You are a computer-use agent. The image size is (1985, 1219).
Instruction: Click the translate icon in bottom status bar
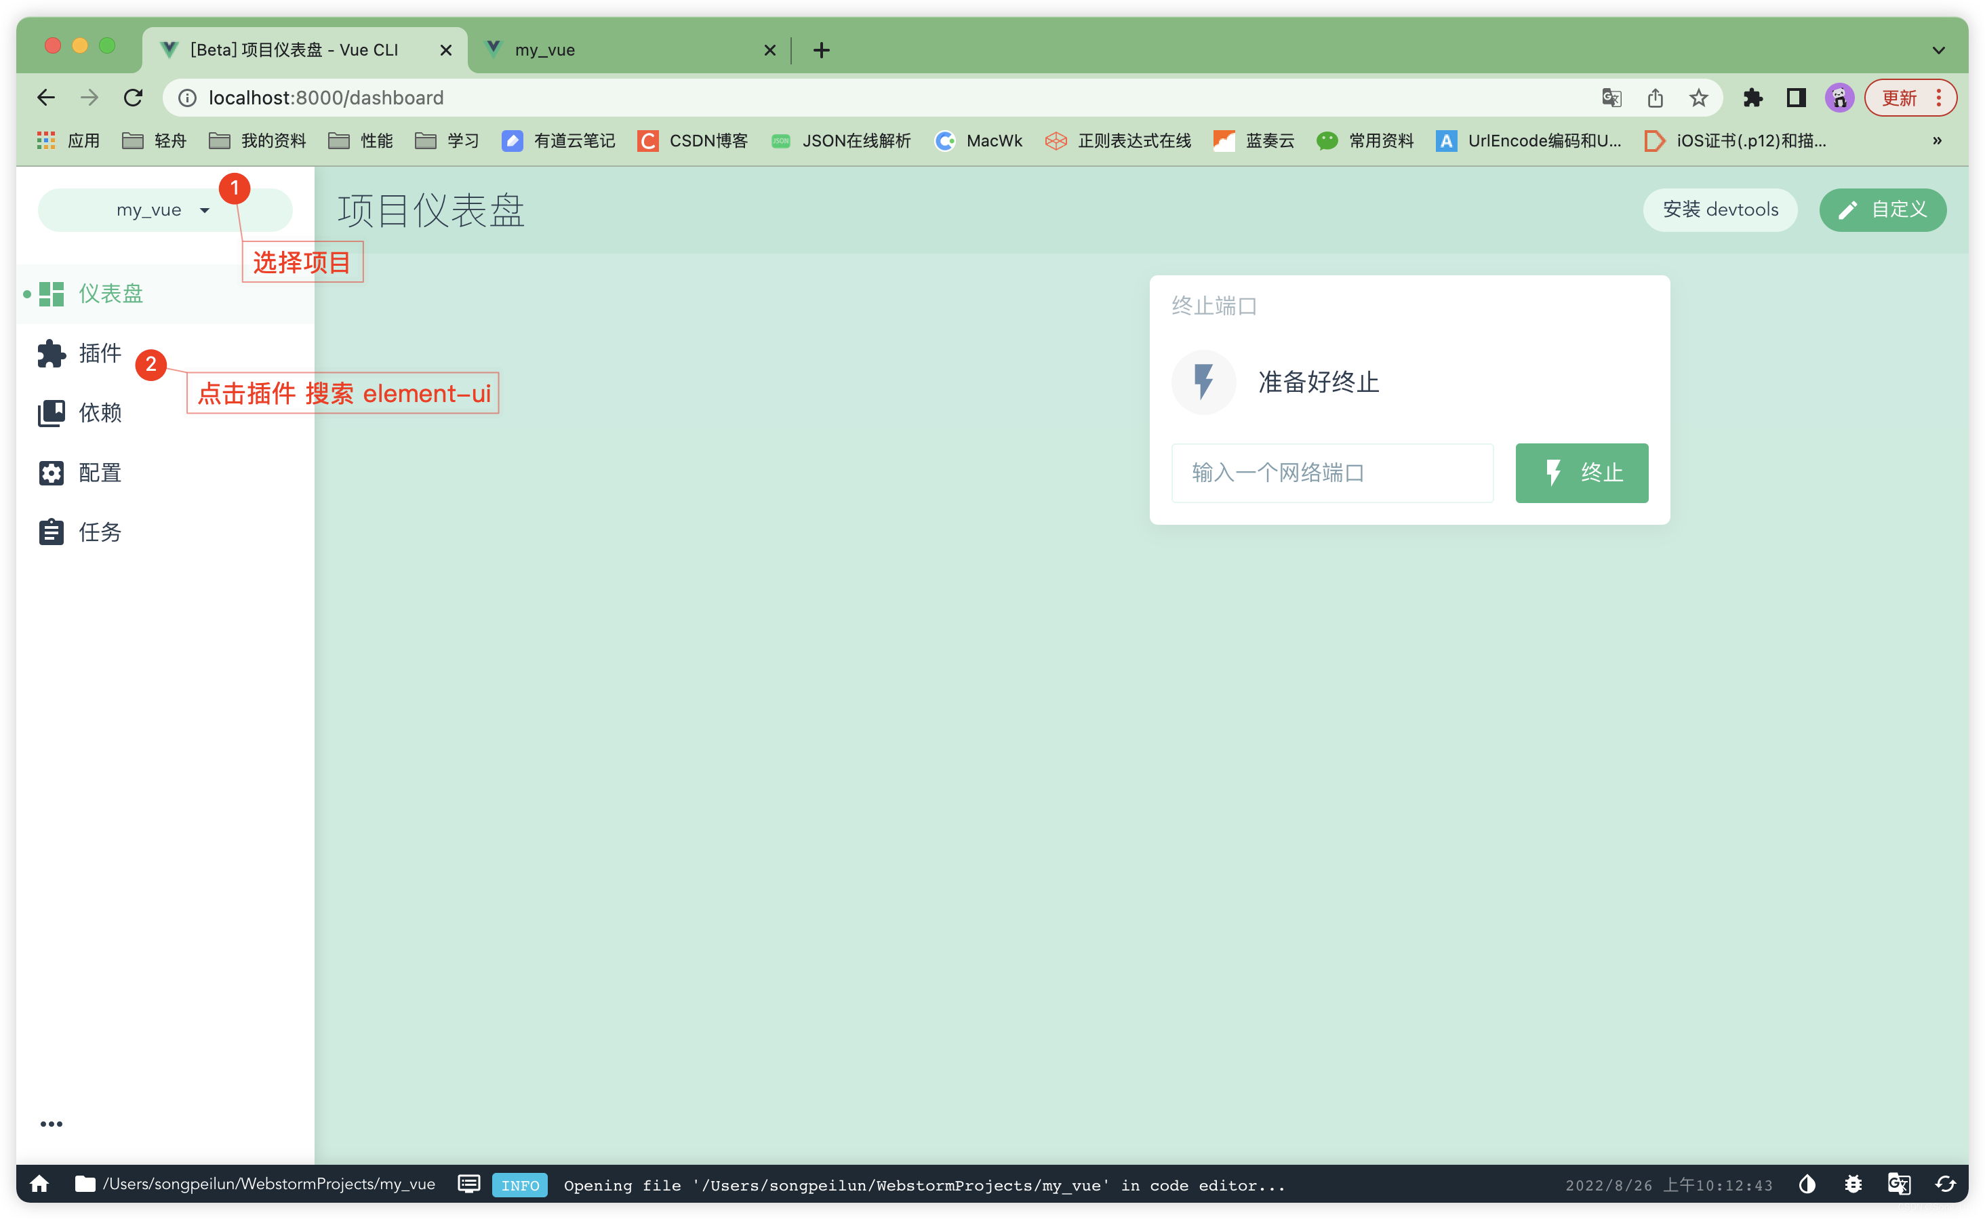point(1899,1184)
